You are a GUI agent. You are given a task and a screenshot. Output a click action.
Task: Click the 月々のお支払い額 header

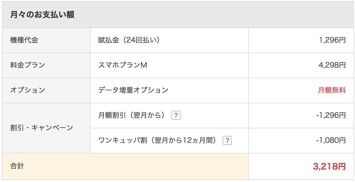(x=42, y=15)
